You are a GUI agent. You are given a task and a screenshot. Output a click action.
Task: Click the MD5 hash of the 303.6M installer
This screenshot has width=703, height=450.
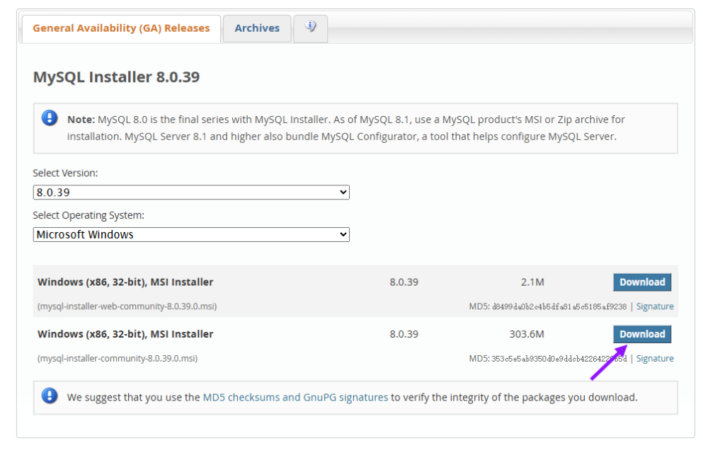click(x=559, y=359)
